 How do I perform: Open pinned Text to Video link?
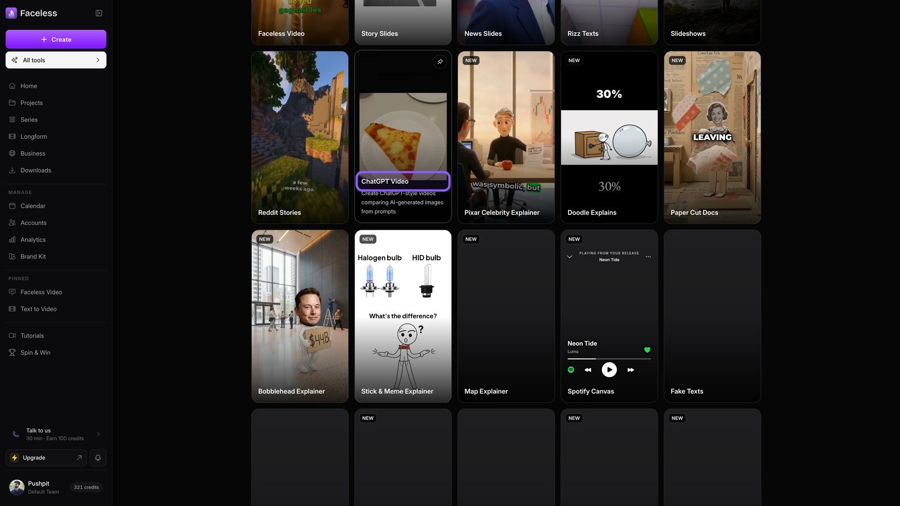pyautogui.click(x=56, y=309)
